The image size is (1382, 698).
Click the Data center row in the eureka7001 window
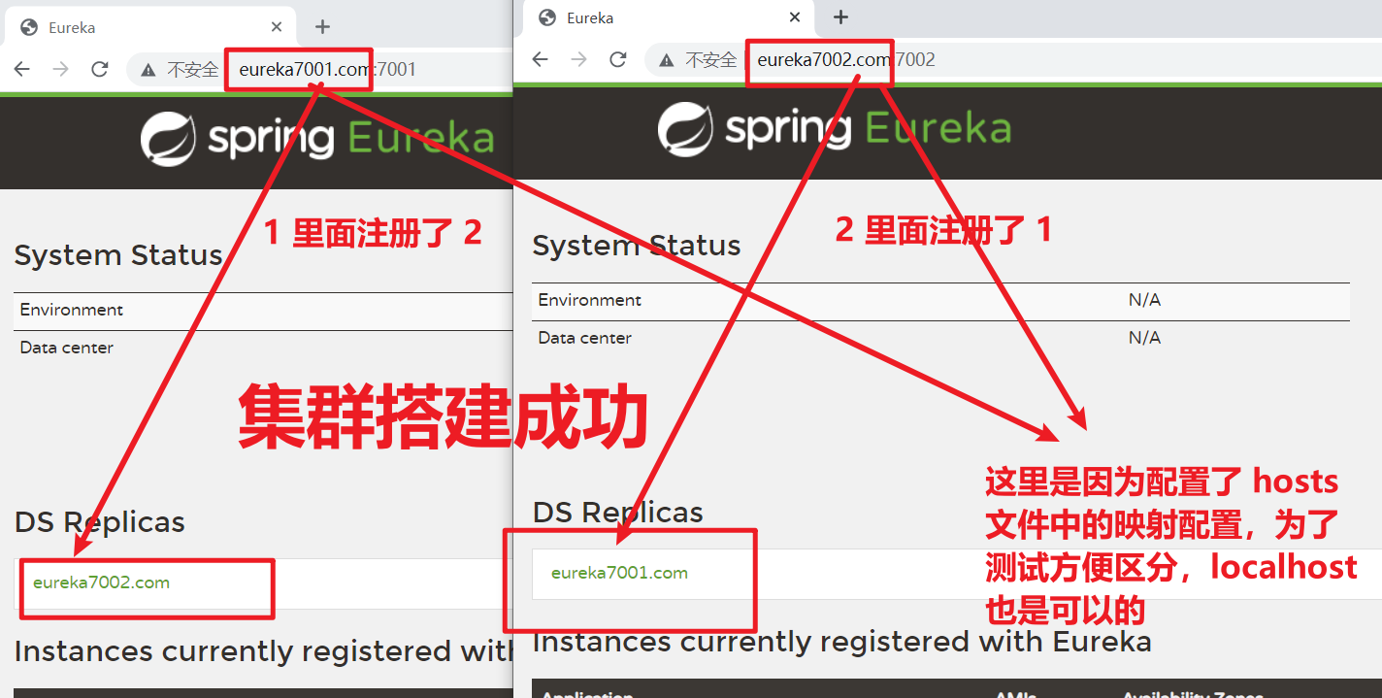coord(263,349)
